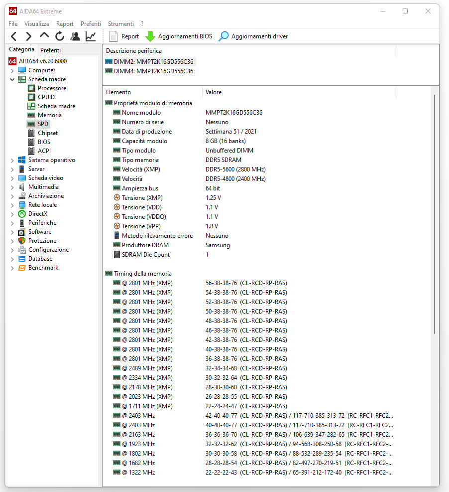Screen dimensions: 449x492
Task: Select the SPD tree item
Action: coord(38,124)
